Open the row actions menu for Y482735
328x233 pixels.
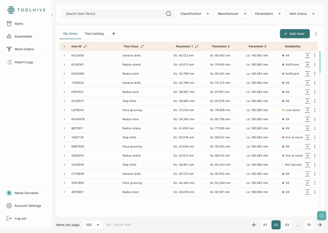pos(315,137)
